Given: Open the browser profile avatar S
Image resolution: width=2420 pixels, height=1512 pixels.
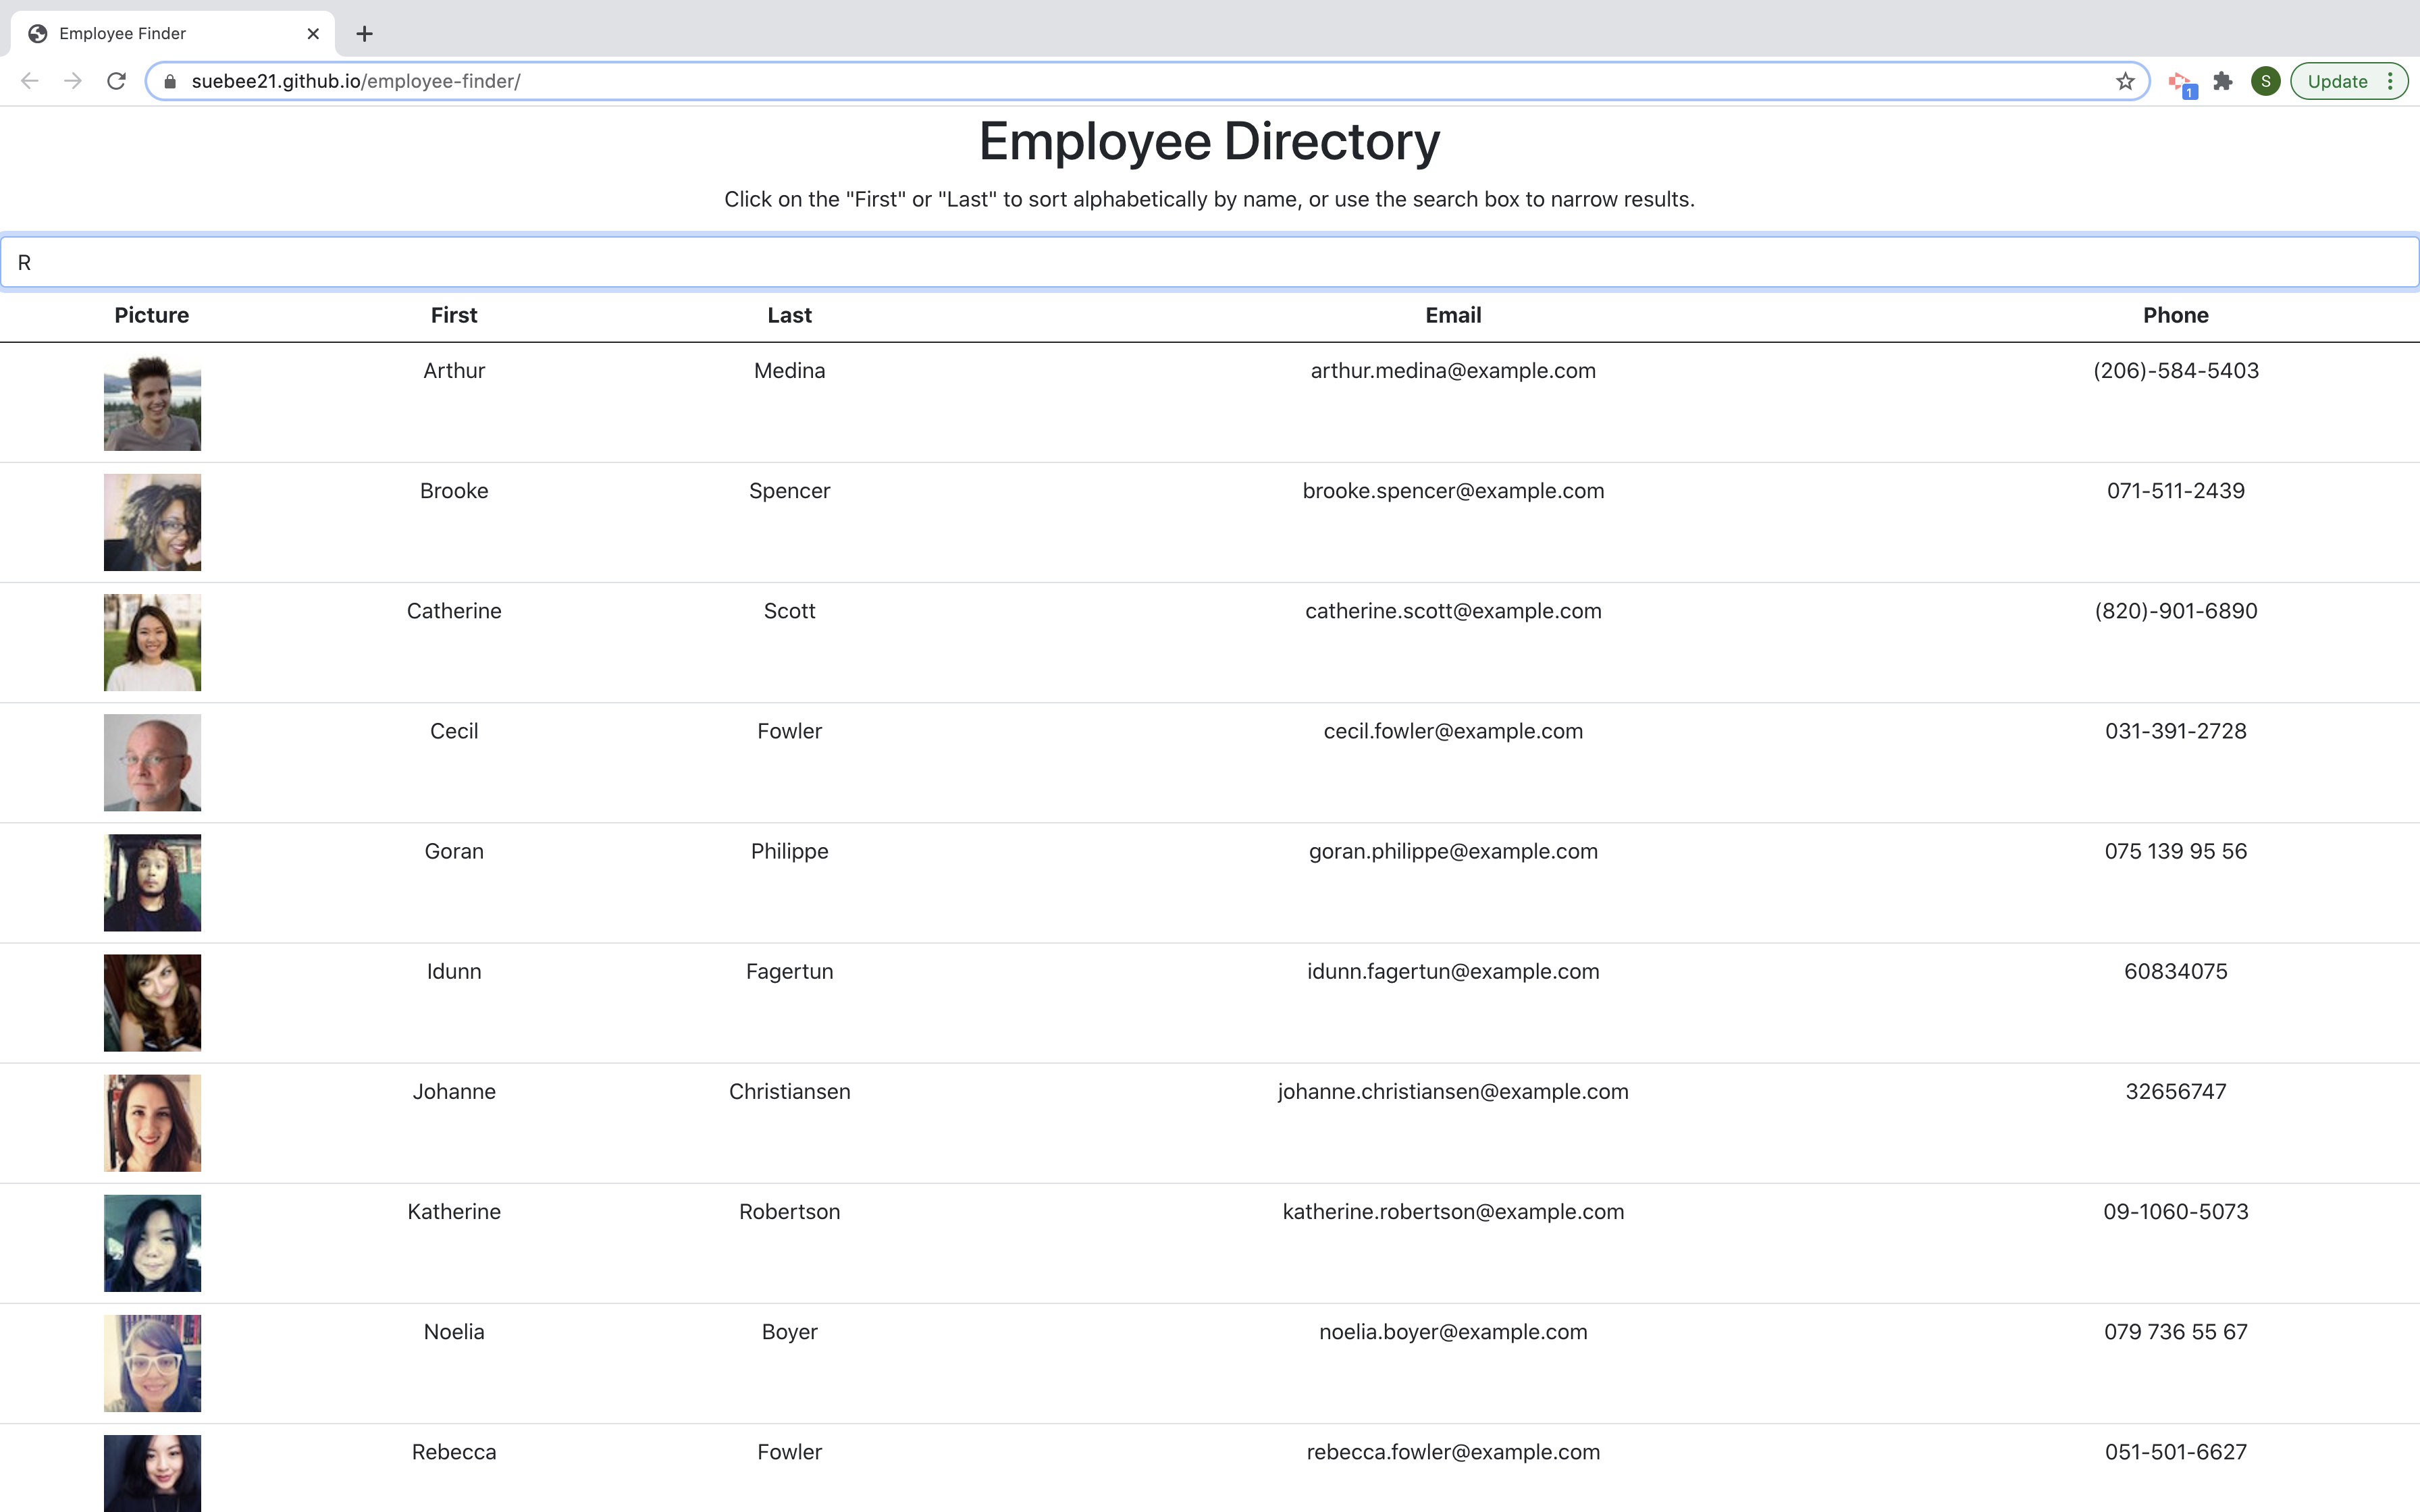Looking at the screenshot, I should [x=2265, y=81].
